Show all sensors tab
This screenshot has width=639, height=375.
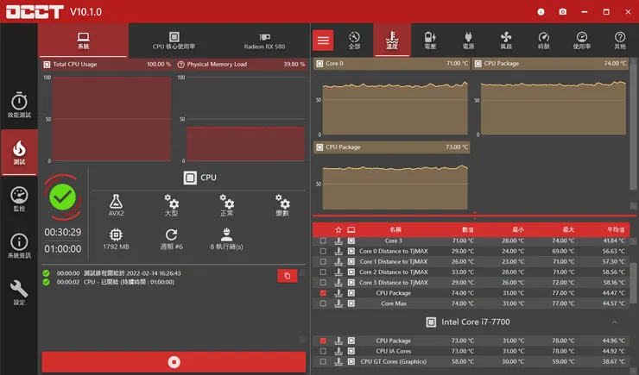tap(354, 41)
